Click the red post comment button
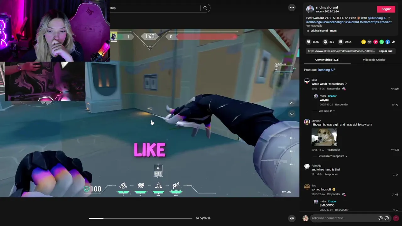 (x=396, y=218)
